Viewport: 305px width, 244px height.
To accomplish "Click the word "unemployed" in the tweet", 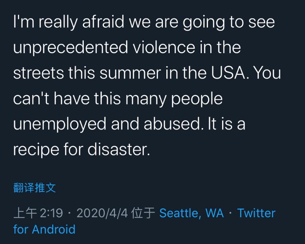I will pos(60,125).
